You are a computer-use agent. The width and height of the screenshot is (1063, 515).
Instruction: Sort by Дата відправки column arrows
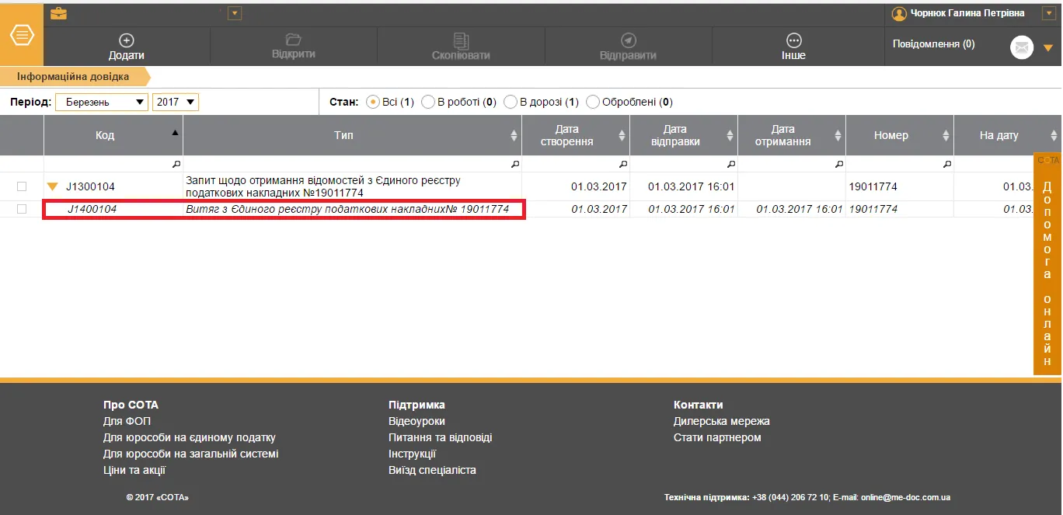pos(730,135)
